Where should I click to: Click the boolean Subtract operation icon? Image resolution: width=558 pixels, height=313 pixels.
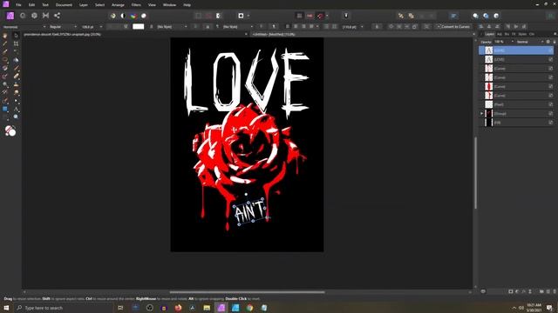coord(486,16)
